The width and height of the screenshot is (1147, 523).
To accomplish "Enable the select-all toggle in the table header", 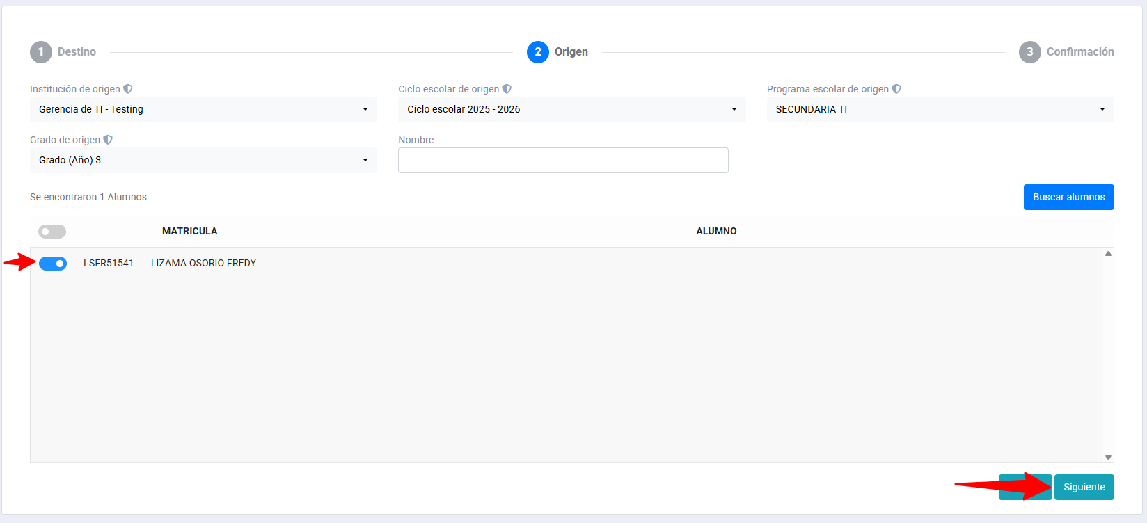I will tap(52, 232).
